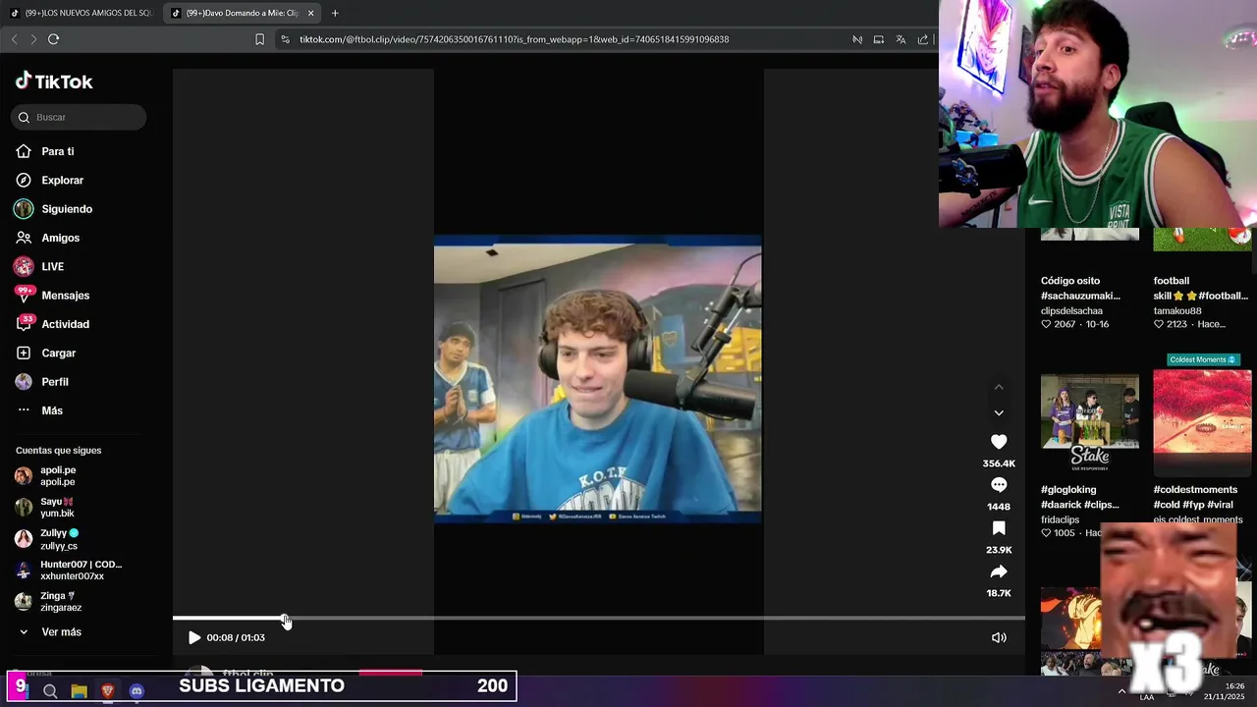
Task: Seek along the video progress bar
Action: [x=599, y=619]
